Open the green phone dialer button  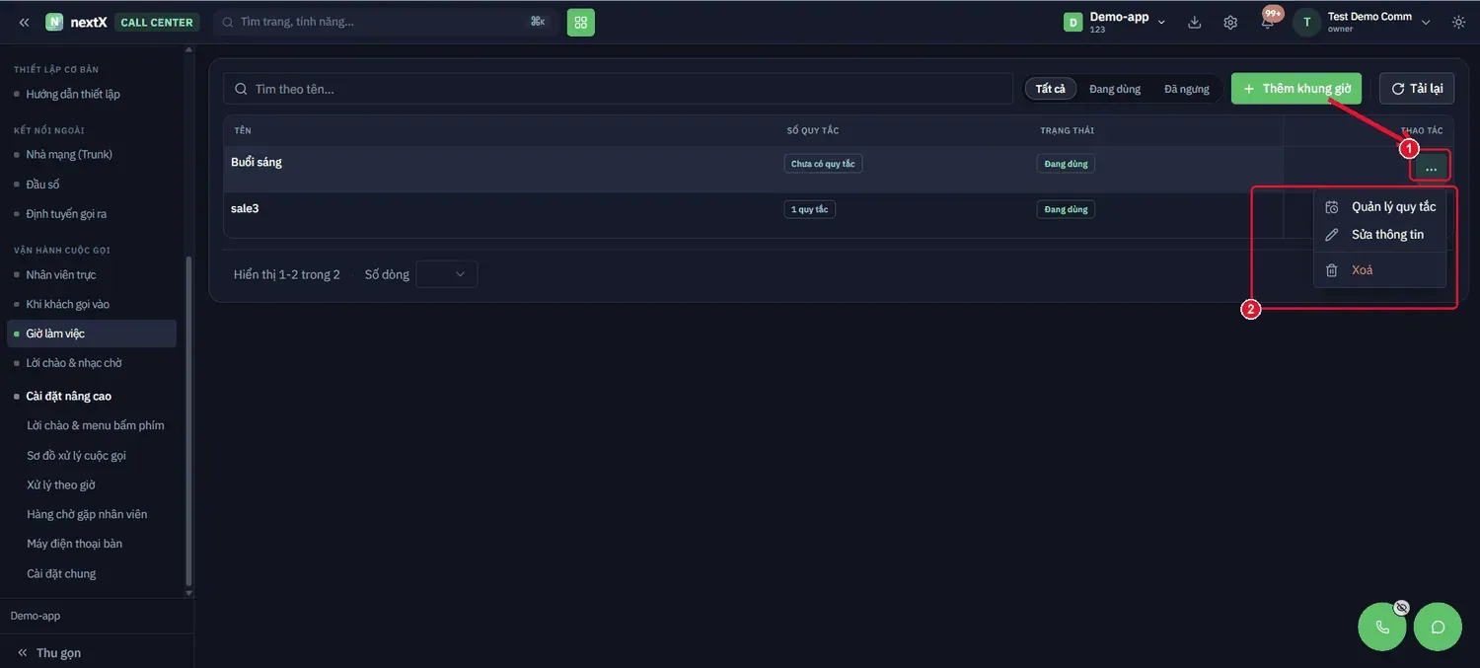(x=1382, y=627)
